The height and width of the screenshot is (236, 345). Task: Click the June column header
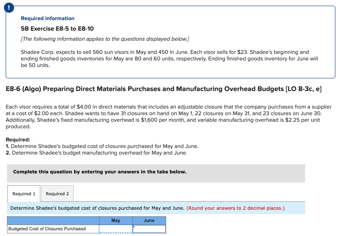click(x=149, y=220)
